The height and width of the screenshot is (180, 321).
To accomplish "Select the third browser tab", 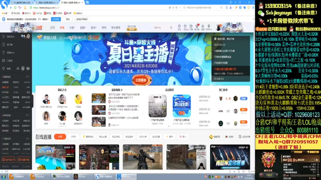I will [72, 2].
